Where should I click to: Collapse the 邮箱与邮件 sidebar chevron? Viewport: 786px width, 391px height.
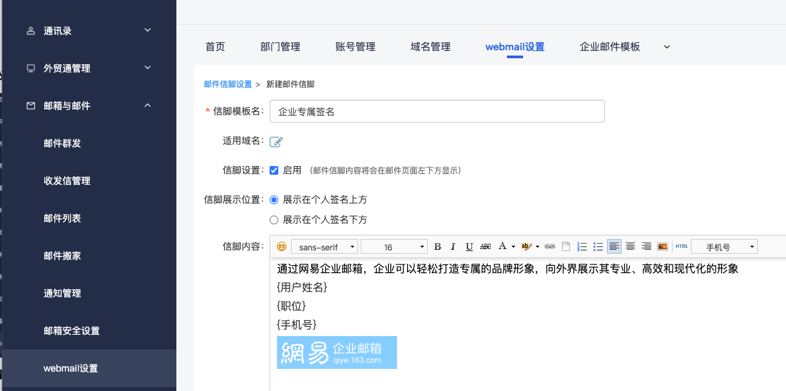coord(148,105)
